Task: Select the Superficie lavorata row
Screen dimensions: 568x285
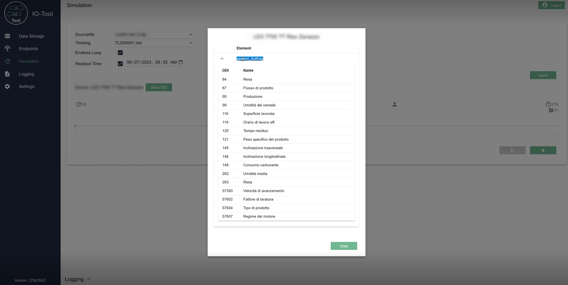Action: pyautogui.click(x=287, y=113)
